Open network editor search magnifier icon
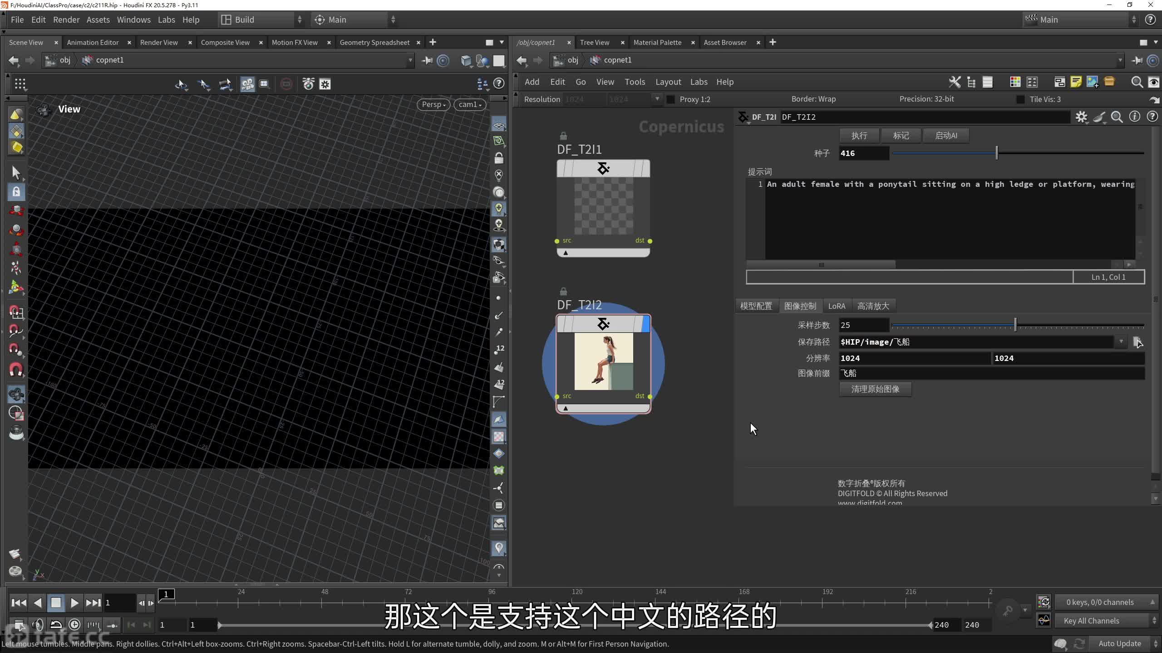Image resolution: width=1162 pixels, height=653 pixels. pyautogui.click(x=1137, y=82)
